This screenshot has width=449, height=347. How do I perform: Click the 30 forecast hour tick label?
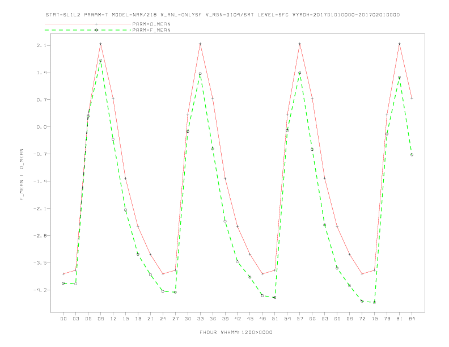pos(188,319)
